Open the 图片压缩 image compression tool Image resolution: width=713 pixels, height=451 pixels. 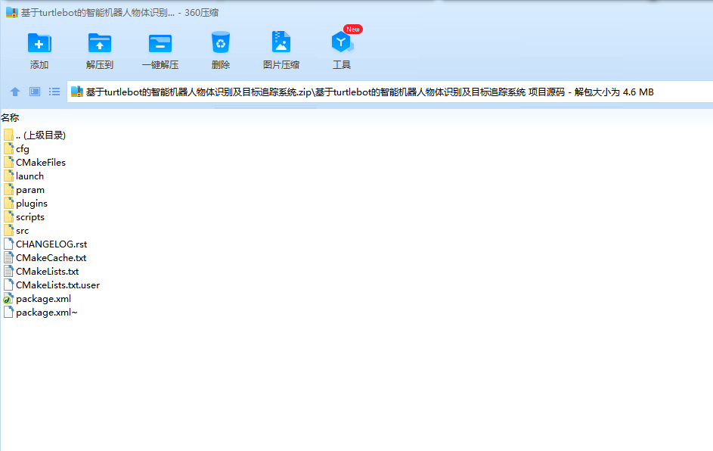pyautogui.click(x=281, y=42)
